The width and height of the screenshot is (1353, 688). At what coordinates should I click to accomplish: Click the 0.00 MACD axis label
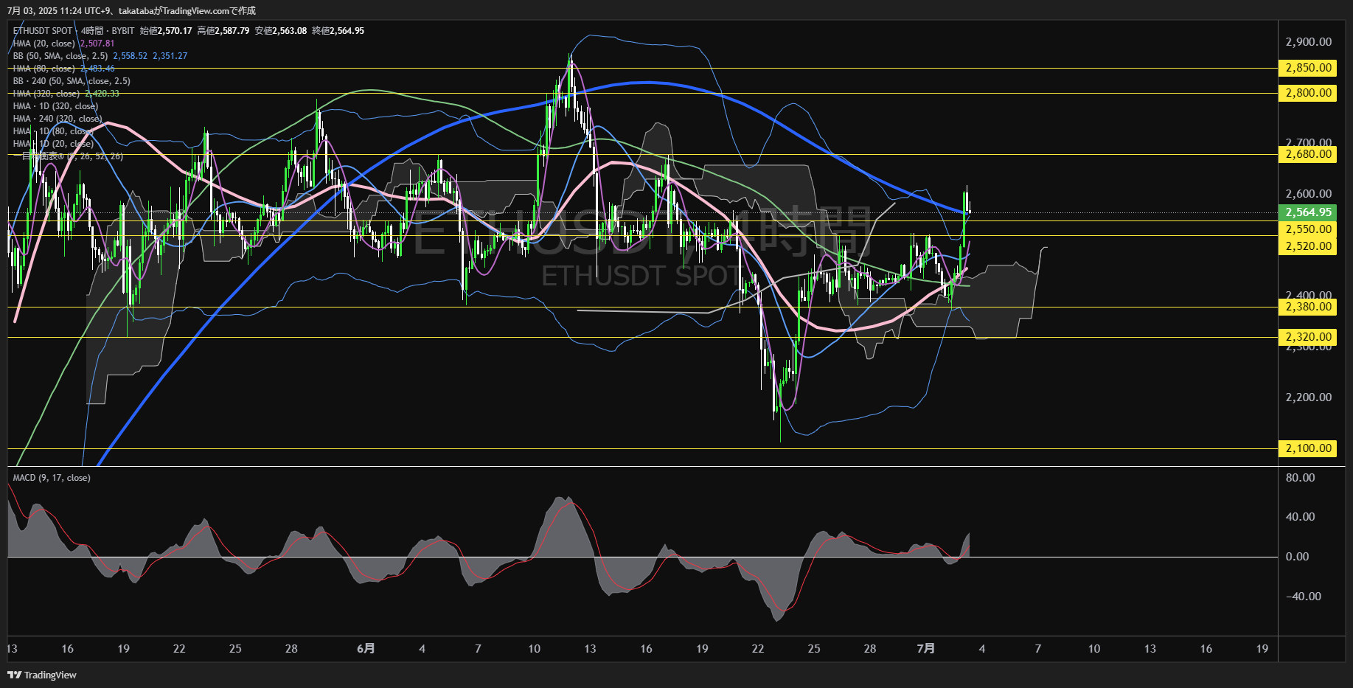coord(1297,557)
